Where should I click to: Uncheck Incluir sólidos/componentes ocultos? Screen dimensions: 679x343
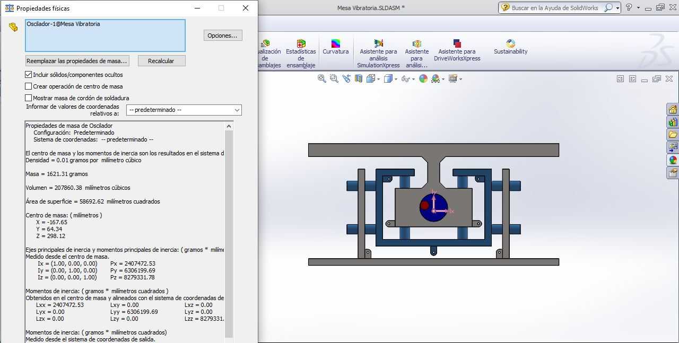(29, 75)
